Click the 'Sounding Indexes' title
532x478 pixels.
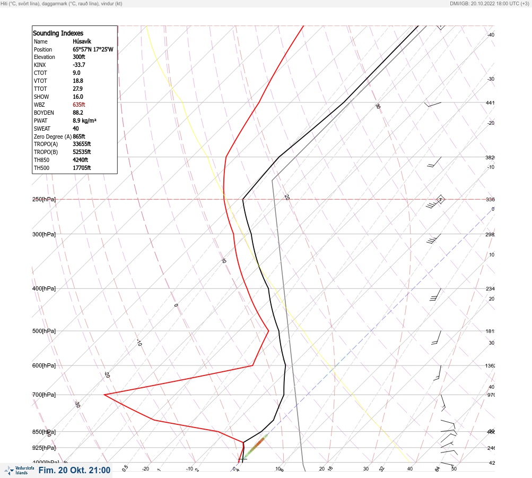pyautogui.click(x=58, y=33)
